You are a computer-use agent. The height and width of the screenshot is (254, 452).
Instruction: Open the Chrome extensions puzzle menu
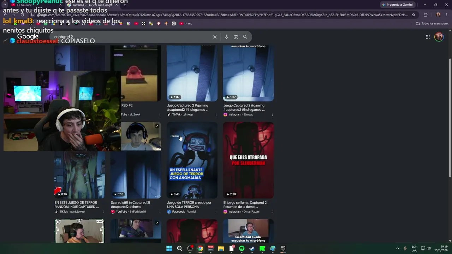426,15
